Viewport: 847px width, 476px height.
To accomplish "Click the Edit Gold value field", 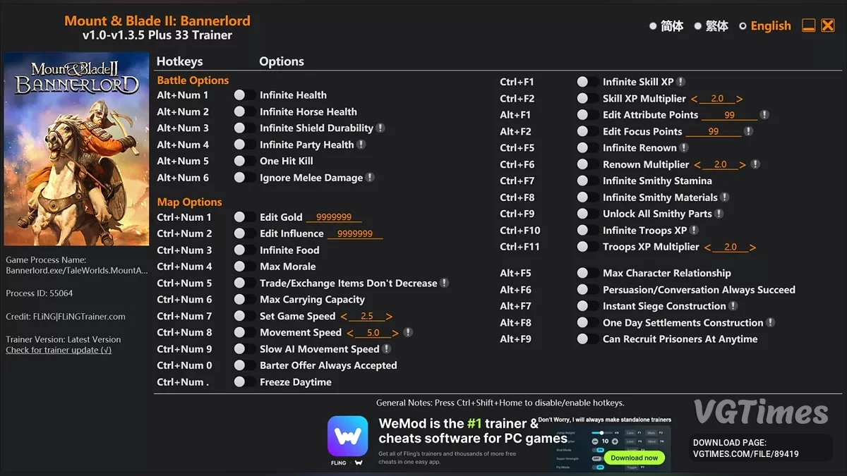I will point(334,217).
